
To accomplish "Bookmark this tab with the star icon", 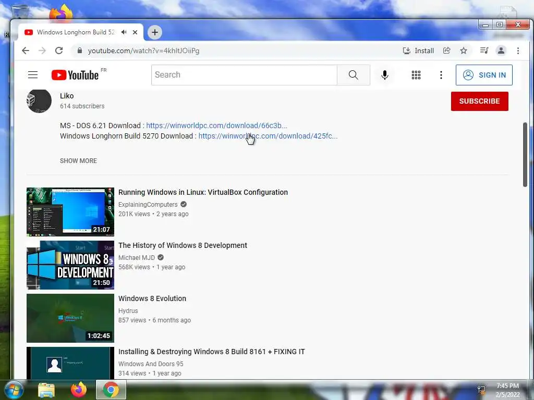I will 464,51.
